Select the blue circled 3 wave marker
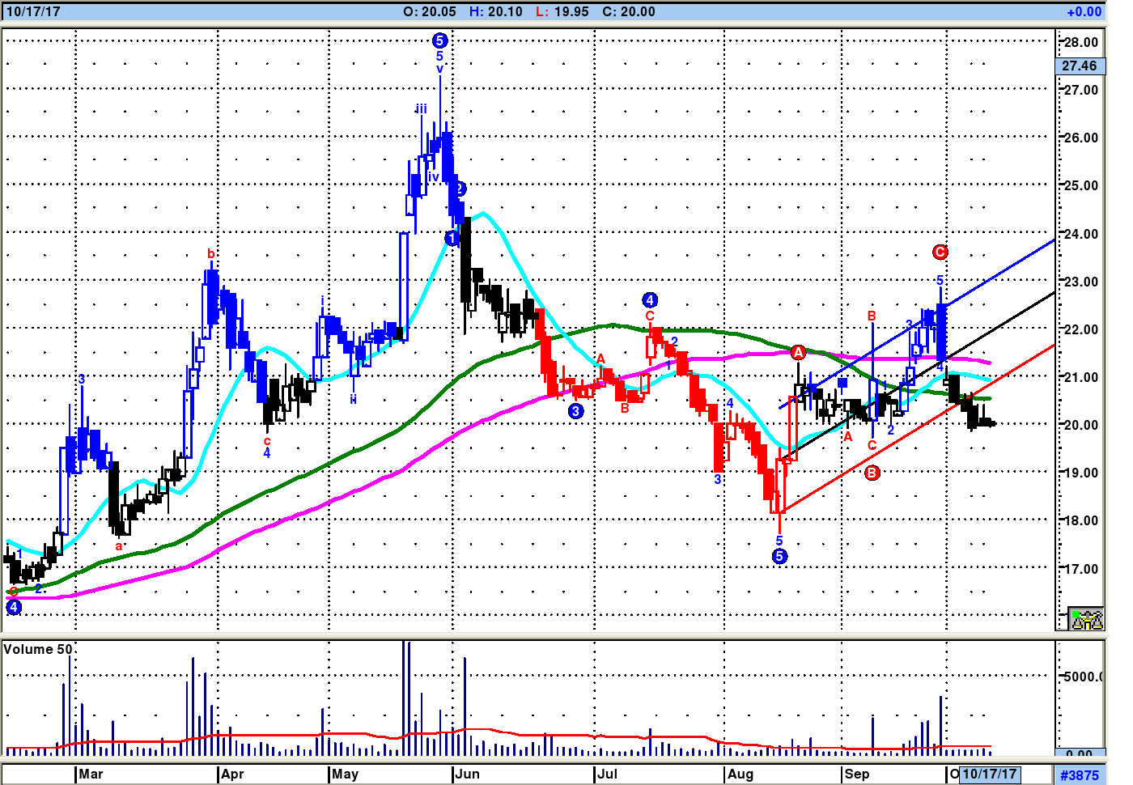This screenshot has height=785, width=1133. tap(575, 411)
